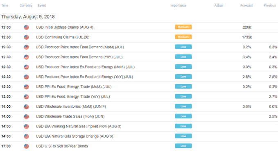
Task: Click the flag icon for PPI Final Demand (YoY)
Action: 27,57
